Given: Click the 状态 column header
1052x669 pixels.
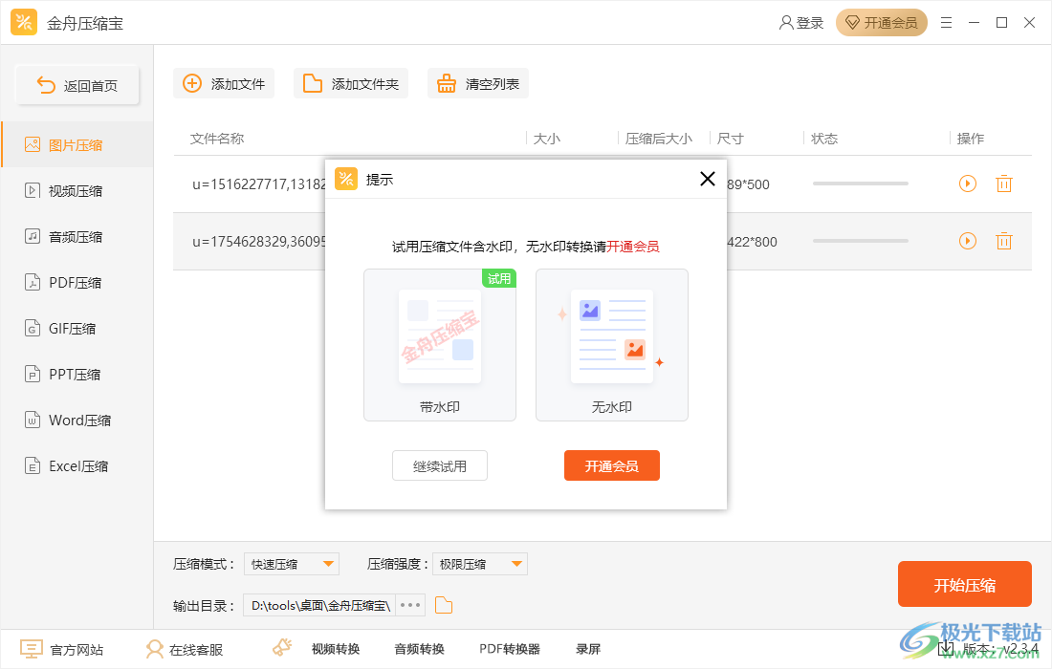Looking at the screenshot, I should point(824,139).
